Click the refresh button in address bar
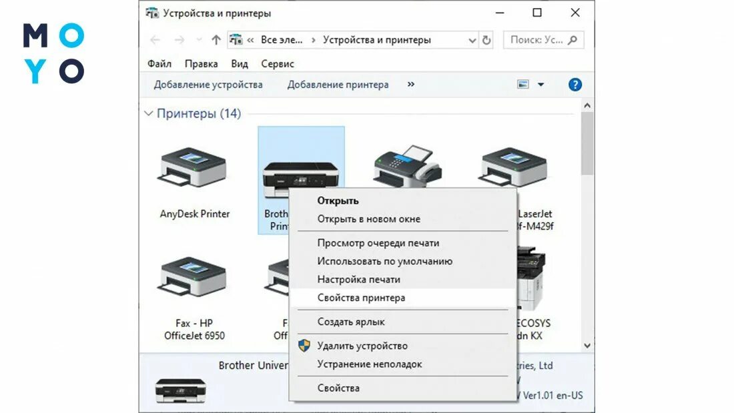The height and width of the screenshot is (413, 734). [x=486, y=40]
